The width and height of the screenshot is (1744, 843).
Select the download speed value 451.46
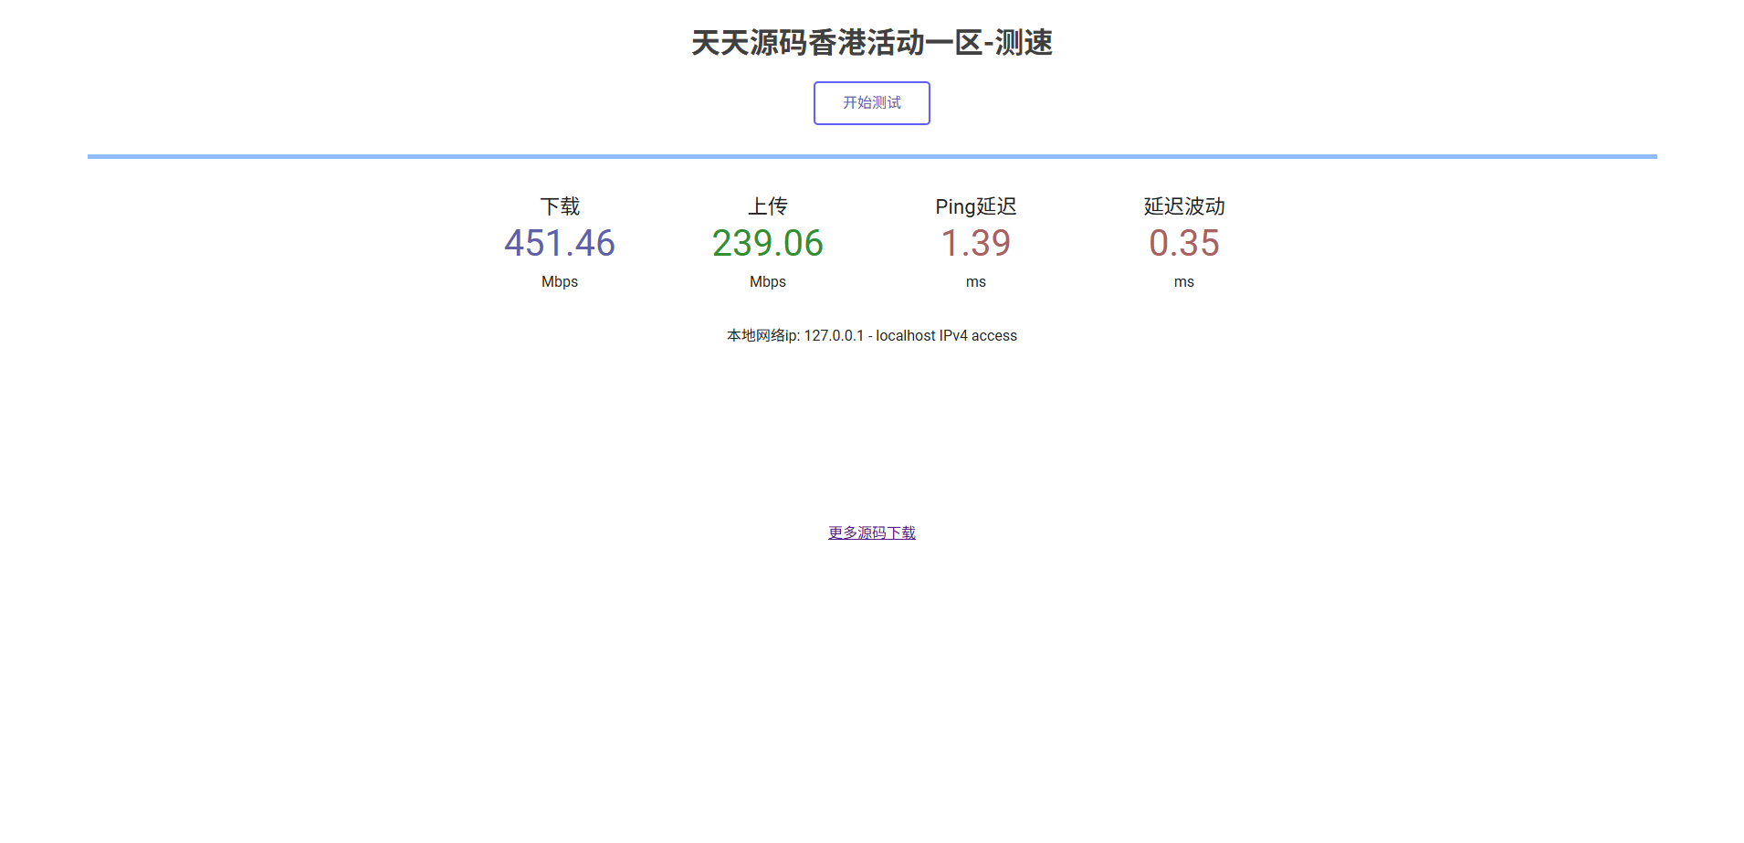coord(559,243)
